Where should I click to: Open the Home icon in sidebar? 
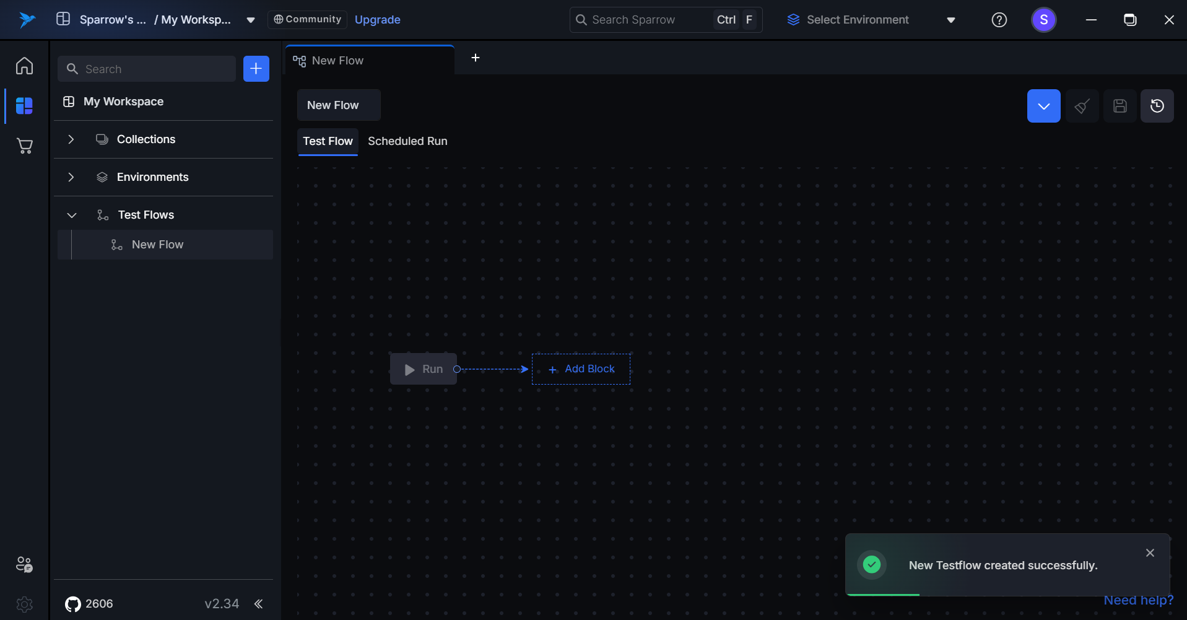coord(24,66)
